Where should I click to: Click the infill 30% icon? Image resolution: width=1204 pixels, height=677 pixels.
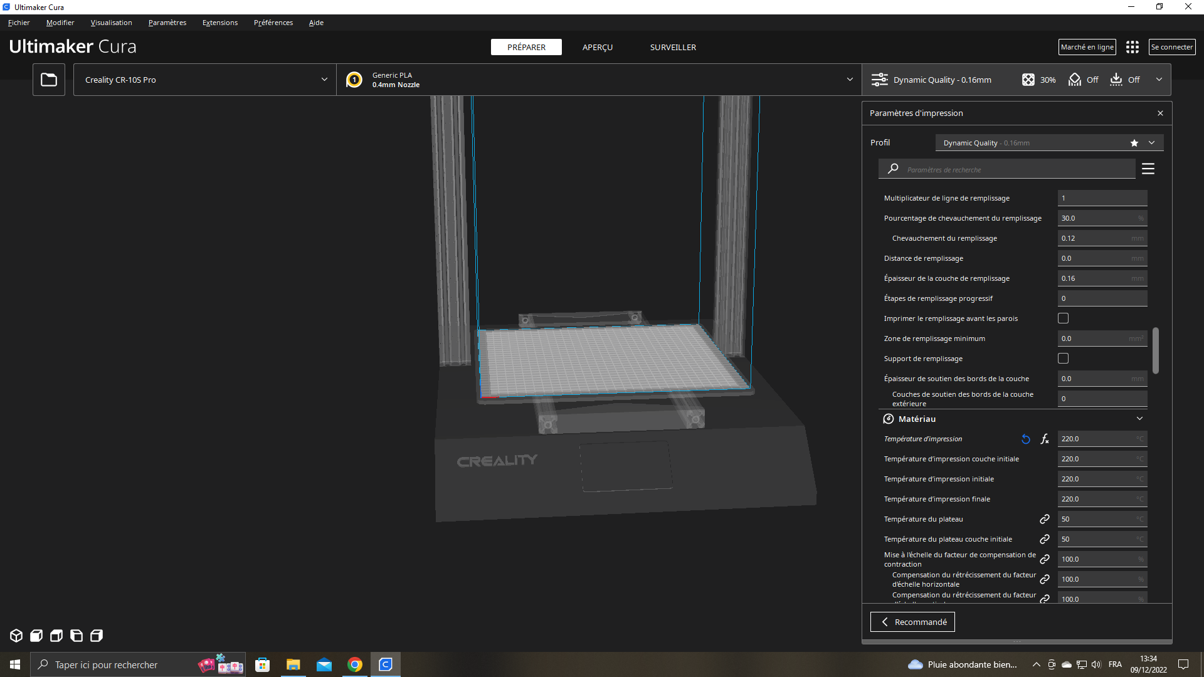[x=1028, y=80]
